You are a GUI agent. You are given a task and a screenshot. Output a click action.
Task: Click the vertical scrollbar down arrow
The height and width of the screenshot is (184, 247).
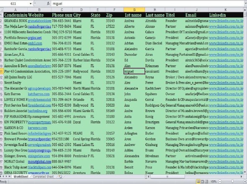click(245, 172)
